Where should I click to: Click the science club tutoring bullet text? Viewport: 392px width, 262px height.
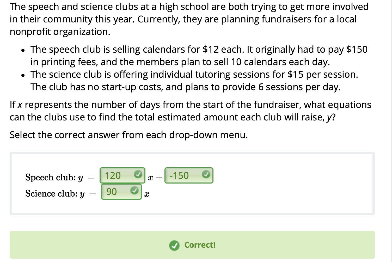[194, 81]
